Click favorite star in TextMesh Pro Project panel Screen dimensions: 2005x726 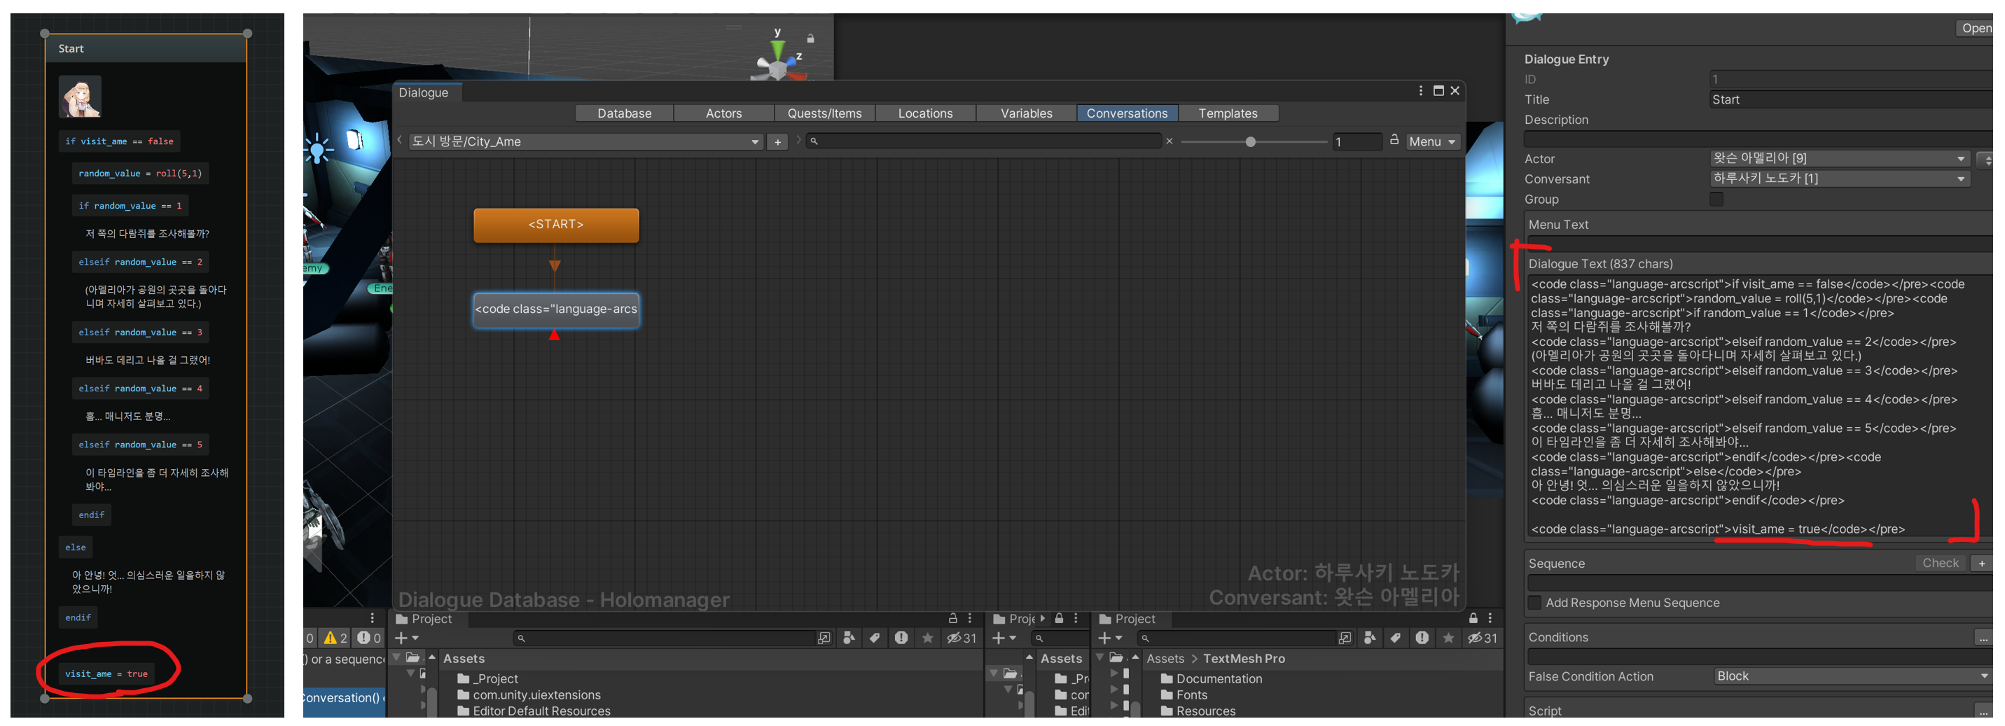[x=1448, y=639]
